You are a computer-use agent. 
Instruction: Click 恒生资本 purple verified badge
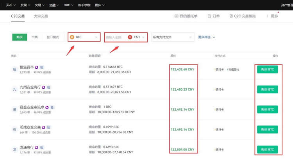[x=36, y=67]
